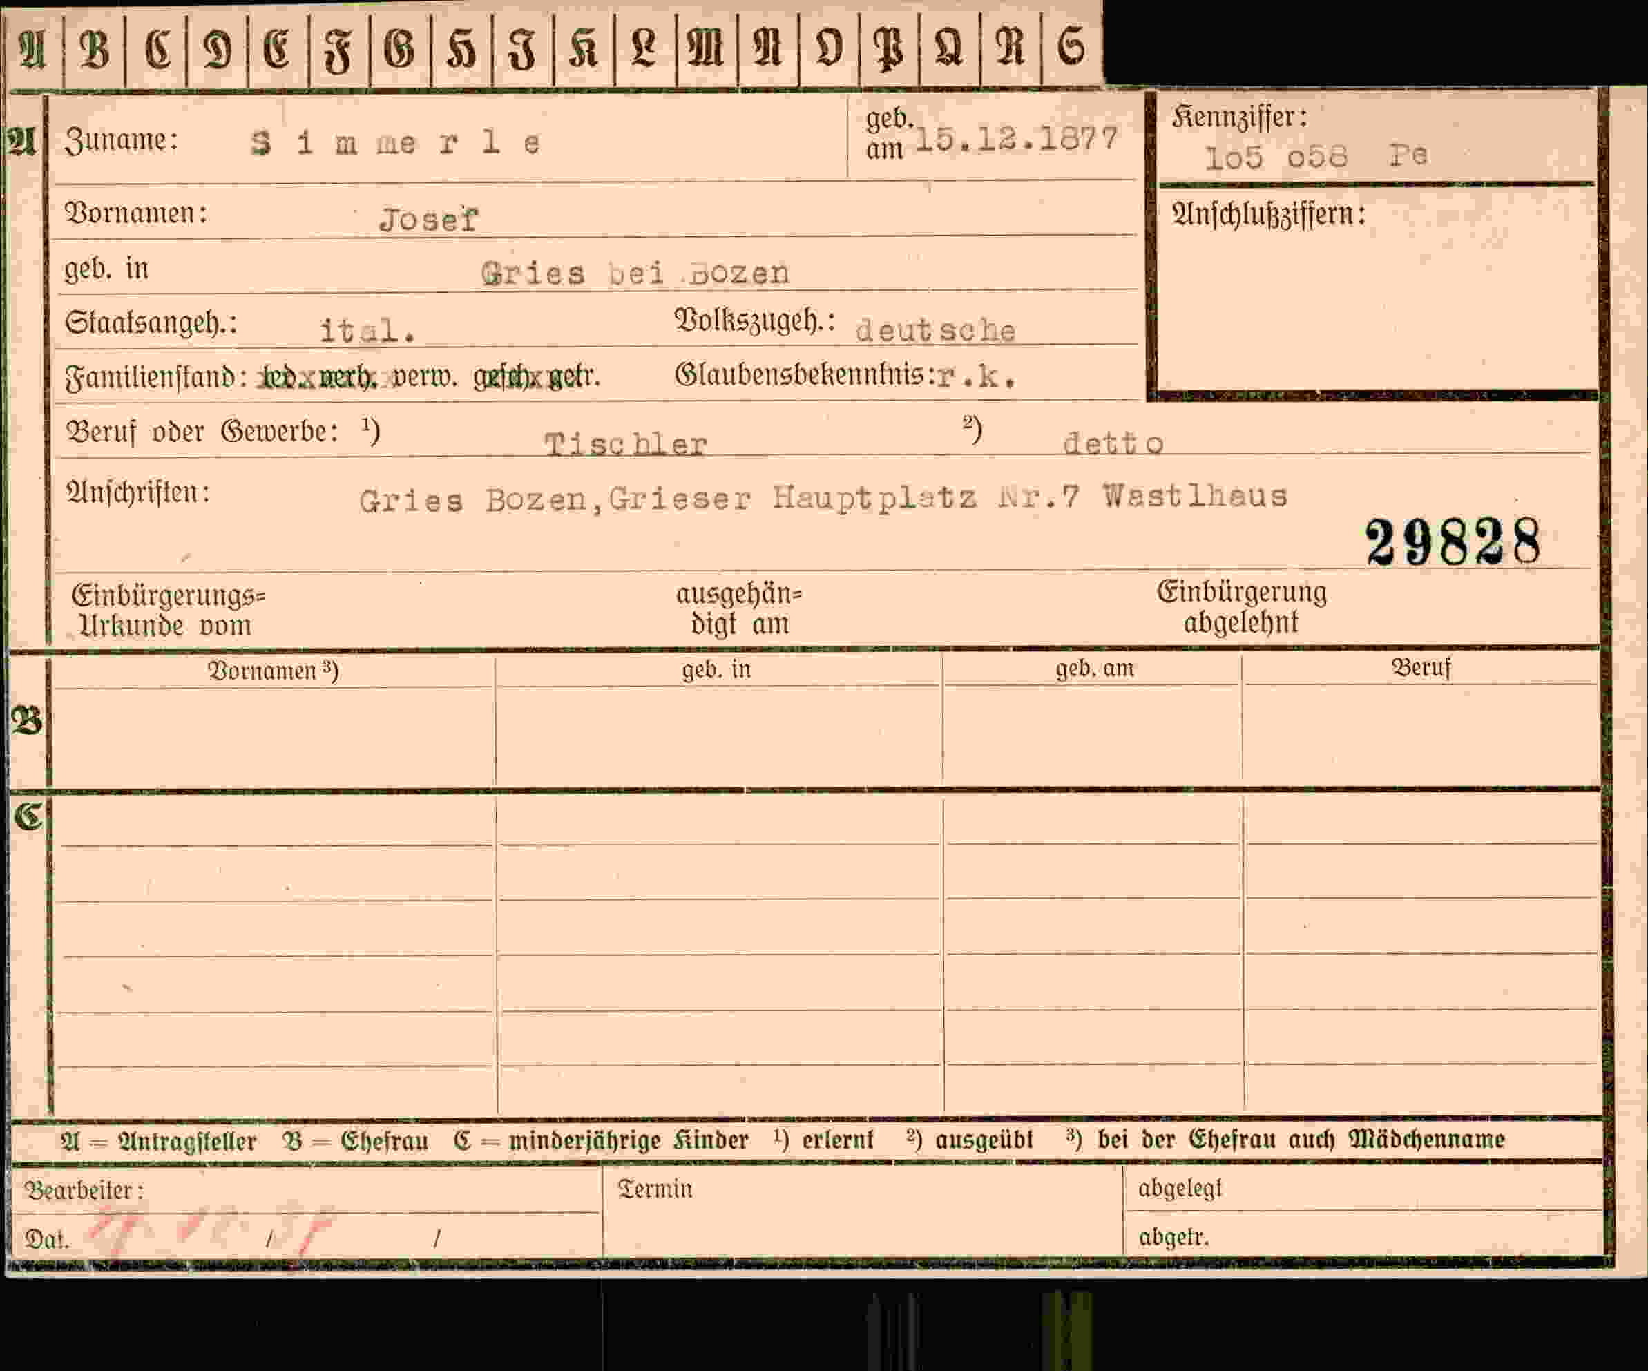
Task: Click the 'Vornamen 3)' column header
Action: click(x=273, y=670)
